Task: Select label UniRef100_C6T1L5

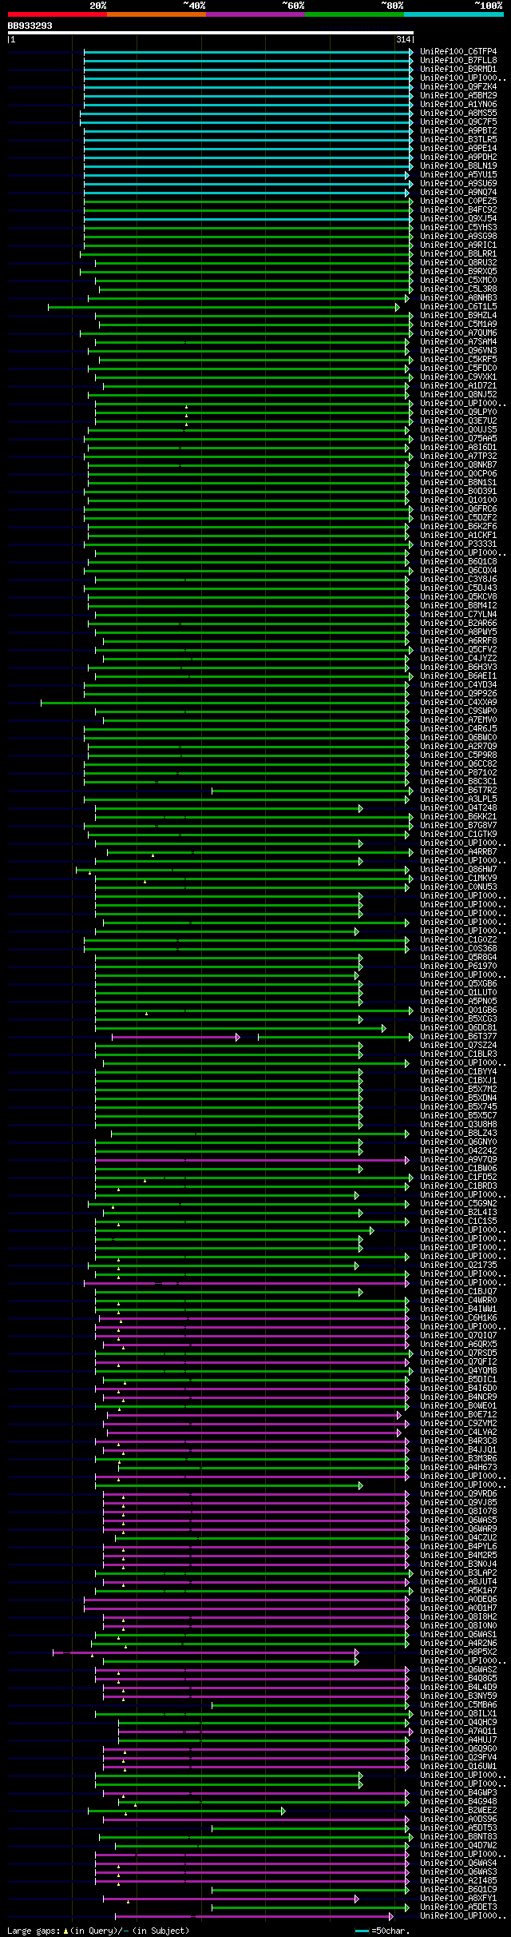Action: tap(458, 306)
